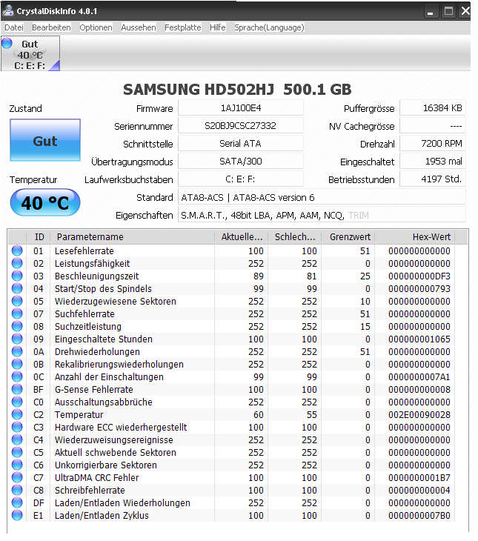The image size is (478, 541).
Task: Click the Übertragungsmodus field SATA/300
Action: pyautogui.click(x=241, y=161)
